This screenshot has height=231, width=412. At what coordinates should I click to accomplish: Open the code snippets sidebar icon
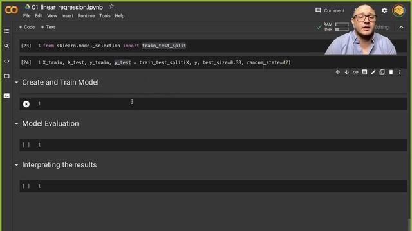pos(6,61)
